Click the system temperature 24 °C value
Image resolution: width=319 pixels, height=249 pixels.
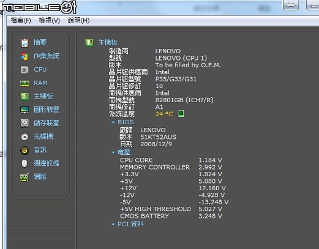pos(164,114)
